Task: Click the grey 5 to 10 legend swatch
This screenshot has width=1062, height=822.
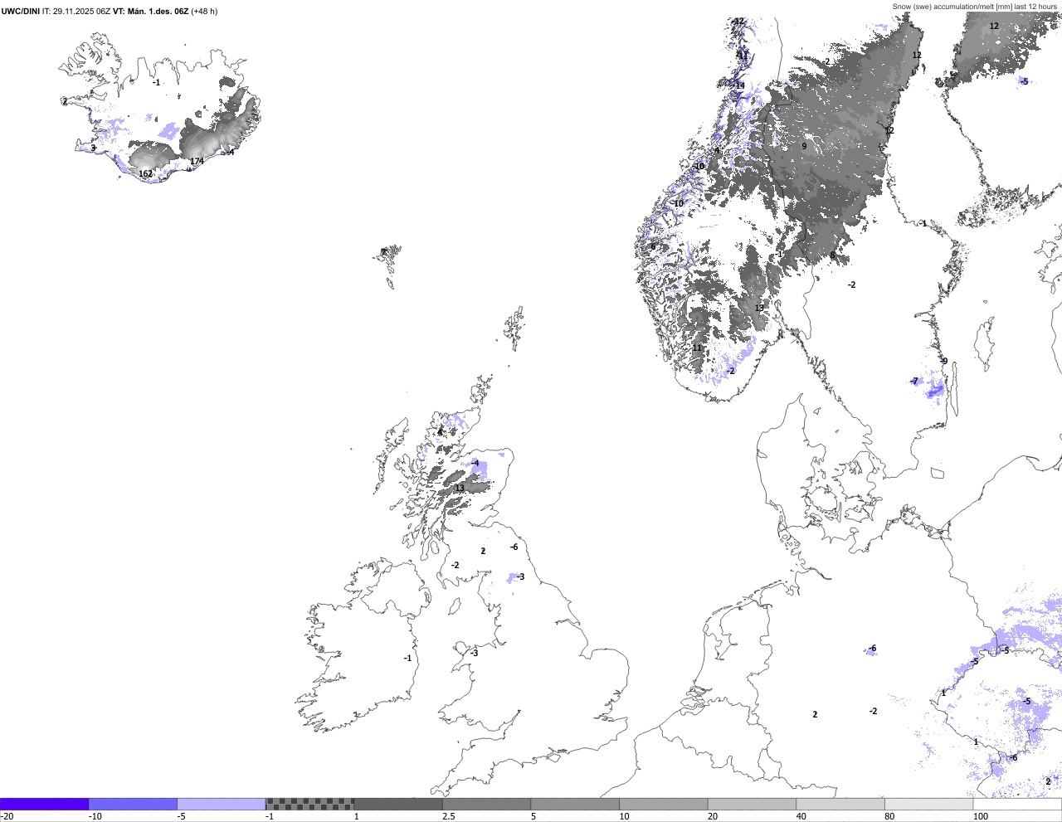Action: pyautogui.click(x=575, y=804)
